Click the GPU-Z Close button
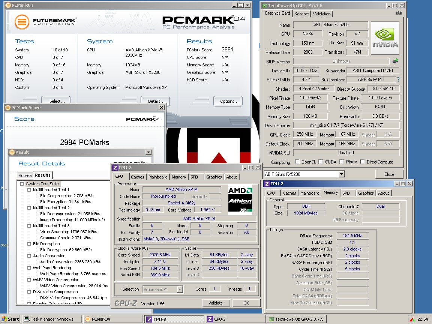This screenshot has width=432, height=324. [389, 174]
